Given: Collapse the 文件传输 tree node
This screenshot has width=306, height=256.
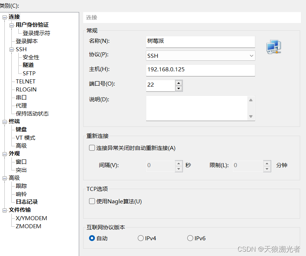Looking at the screenshot, I should click(x=4, y=210).
